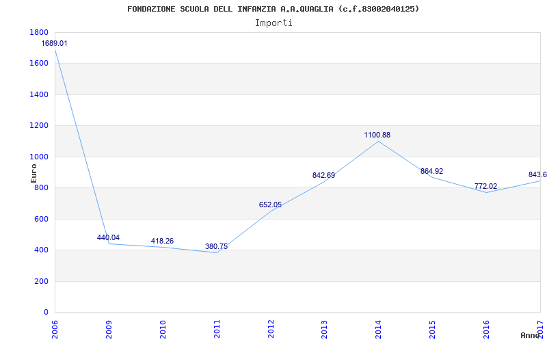547x342 pixels.
Task: Select the 0 y-axis tick label
Action: pyautogui.click(x=46, y=313)
